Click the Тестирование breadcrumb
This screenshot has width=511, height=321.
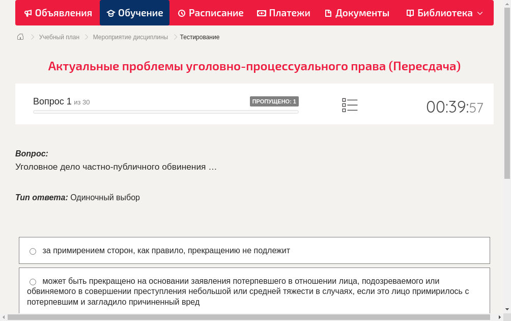click(x=198, y=37)
